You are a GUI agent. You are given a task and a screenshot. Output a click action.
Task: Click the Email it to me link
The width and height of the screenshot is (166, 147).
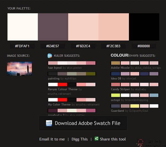(52, 139)
